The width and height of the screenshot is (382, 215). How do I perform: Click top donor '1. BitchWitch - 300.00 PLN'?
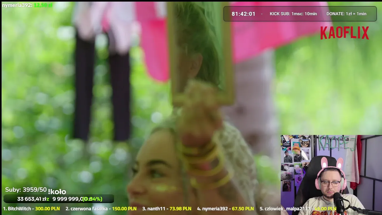click(31, 209)
